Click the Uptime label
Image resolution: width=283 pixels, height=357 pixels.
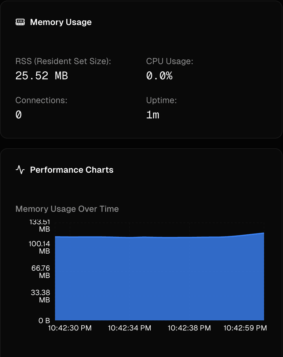[x=161, y=100]
